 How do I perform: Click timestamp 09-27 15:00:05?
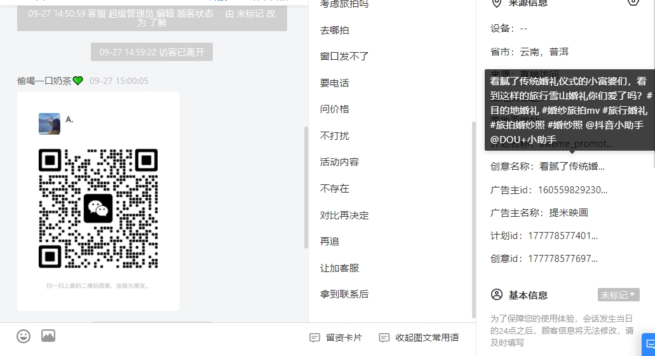pos(119,81)
